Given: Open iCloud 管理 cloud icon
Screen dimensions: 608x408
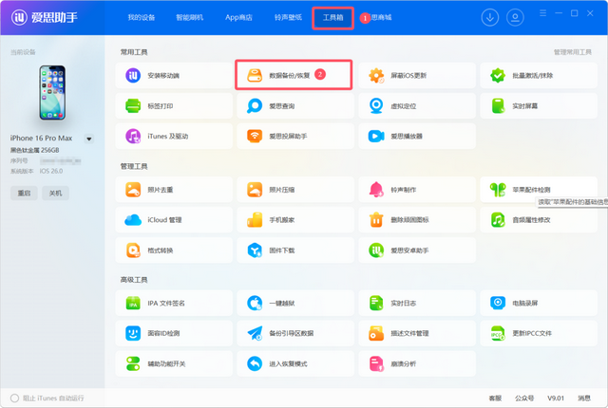Looking at the screenshot, I should point(133,220).
